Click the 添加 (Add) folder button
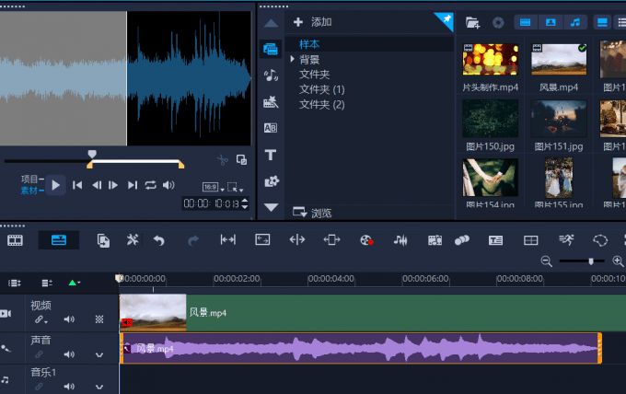 click(313, 22)
